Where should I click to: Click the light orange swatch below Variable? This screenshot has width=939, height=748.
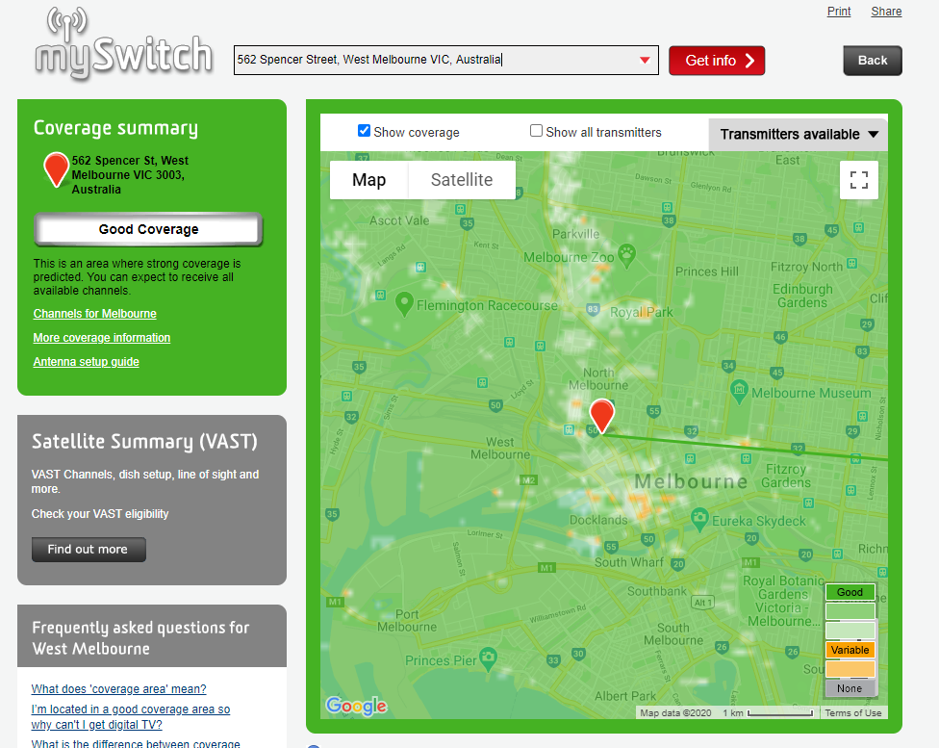point(850,669)
